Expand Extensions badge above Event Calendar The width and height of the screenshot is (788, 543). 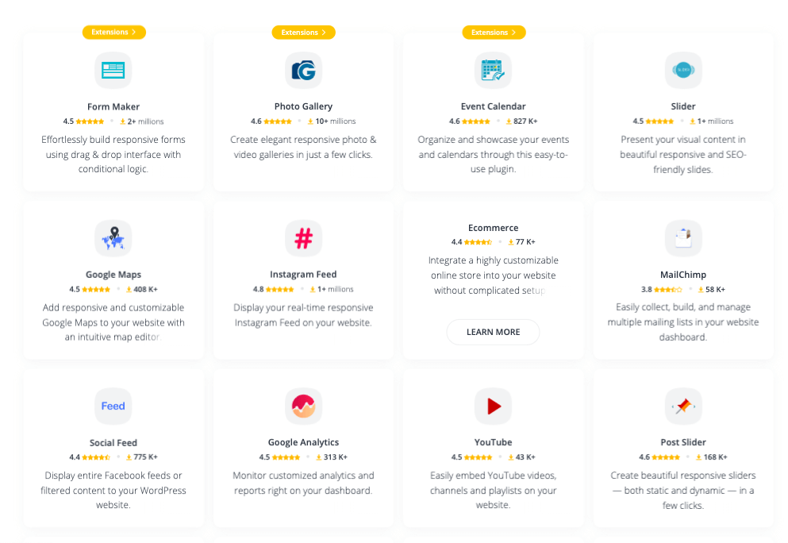(x=494, y=33)
